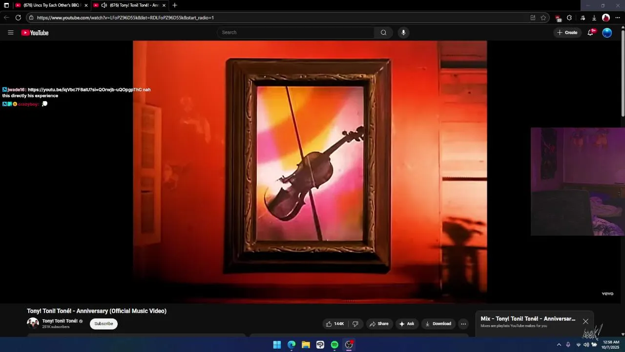Open the tab actions menu icon

coord(6,5)
